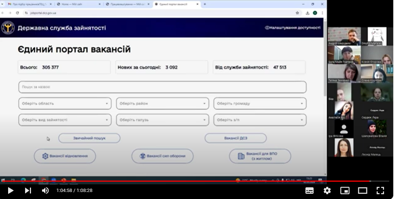Toggle subtitles on the video player
The width and height of the screenshot is (394, 199).
coord(309,191)
